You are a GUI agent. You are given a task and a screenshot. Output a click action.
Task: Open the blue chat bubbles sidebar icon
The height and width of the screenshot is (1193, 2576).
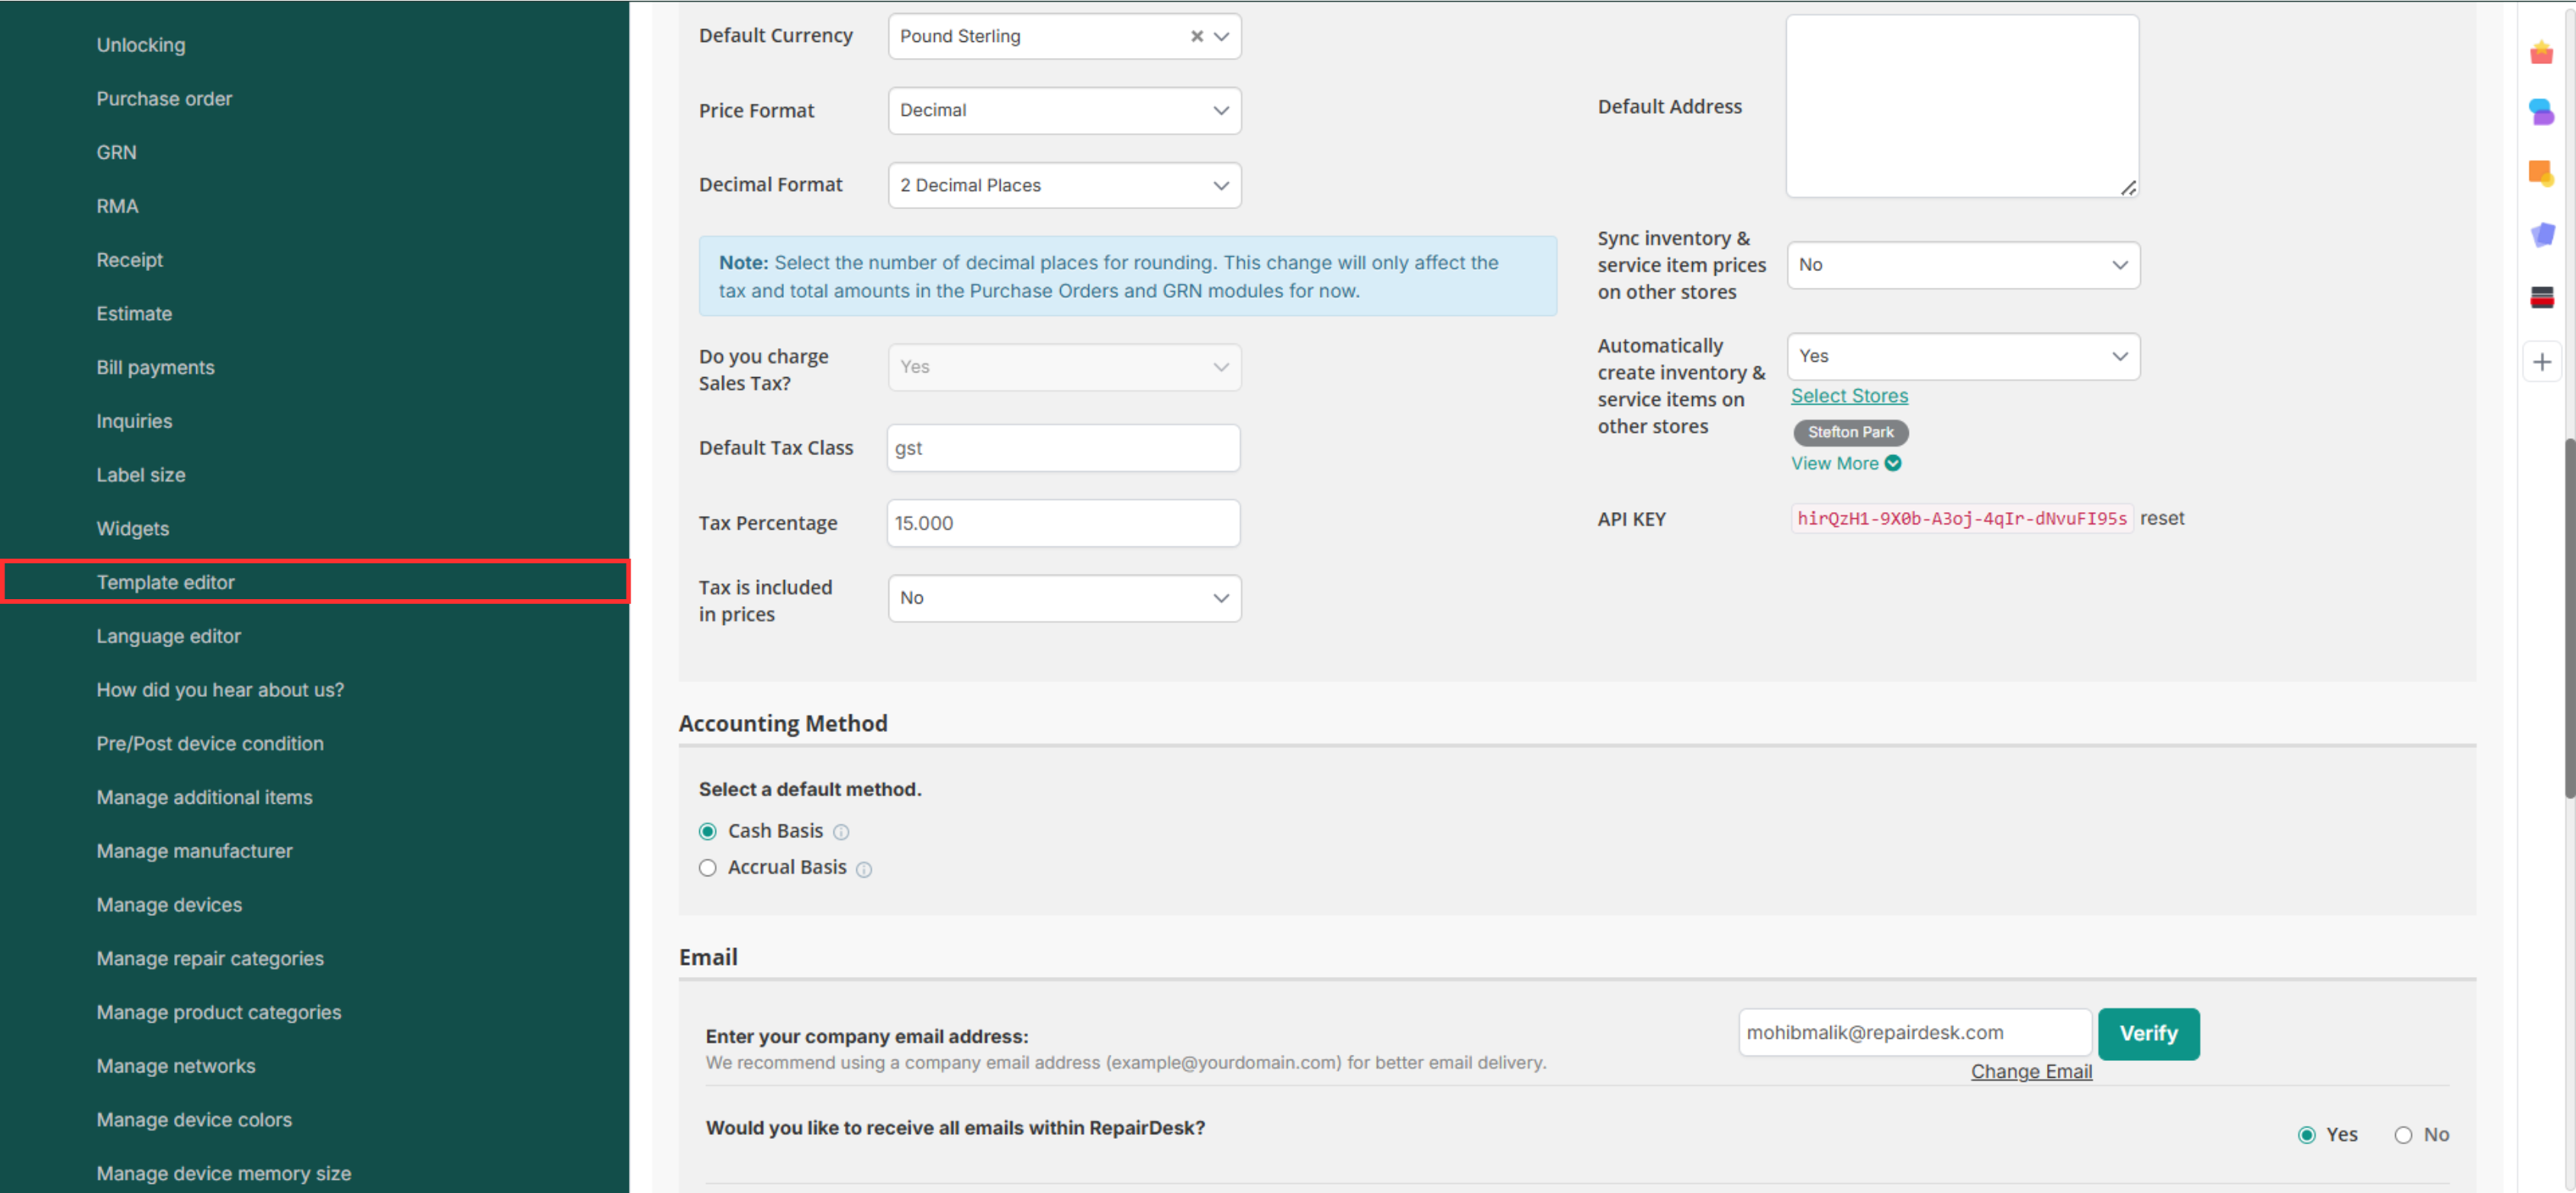(2541, 111)
